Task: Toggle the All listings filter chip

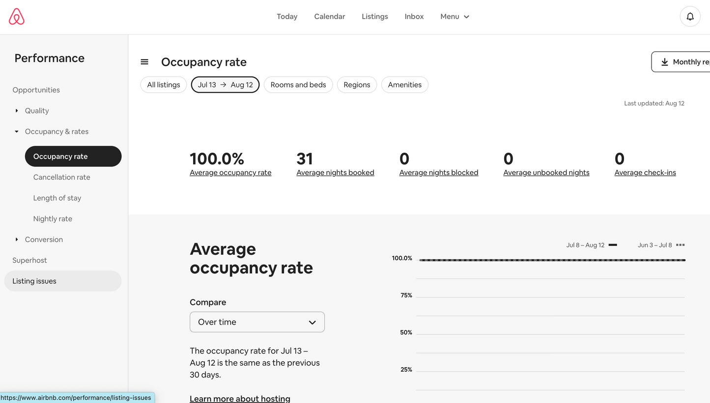Action: 163,84
